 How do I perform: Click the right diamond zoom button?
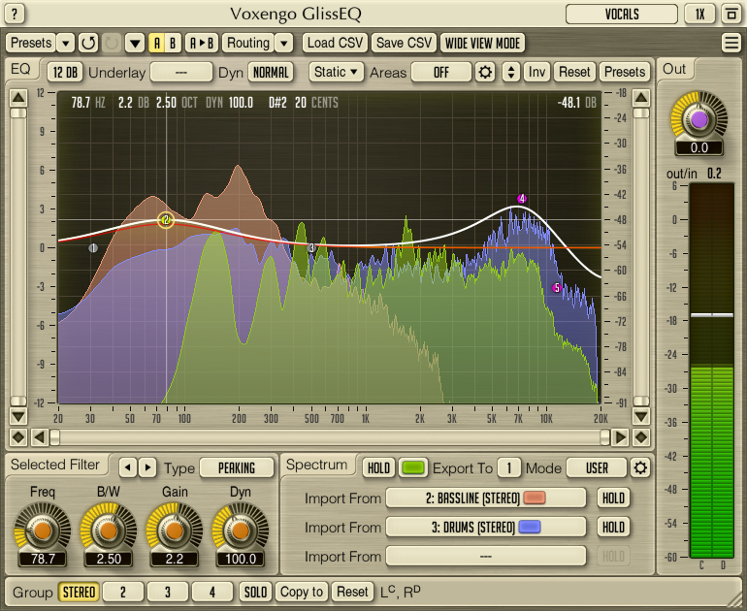tap(641, 437)
